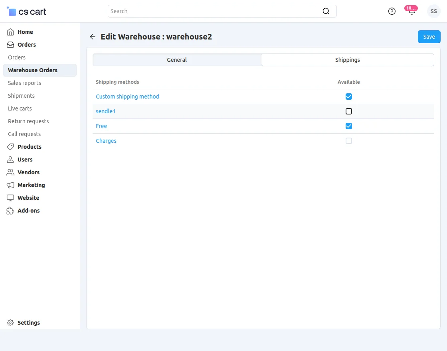Viewport: 447px width, 351px height.
Task: Select the Shippings tab
Action: (347, 60)
